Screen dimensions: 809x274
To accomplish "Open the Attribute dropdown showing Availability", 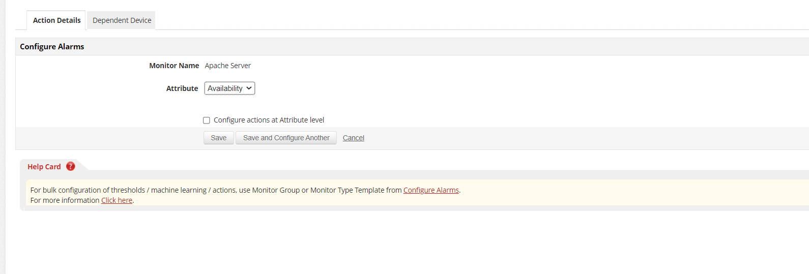I will [225, 88].
